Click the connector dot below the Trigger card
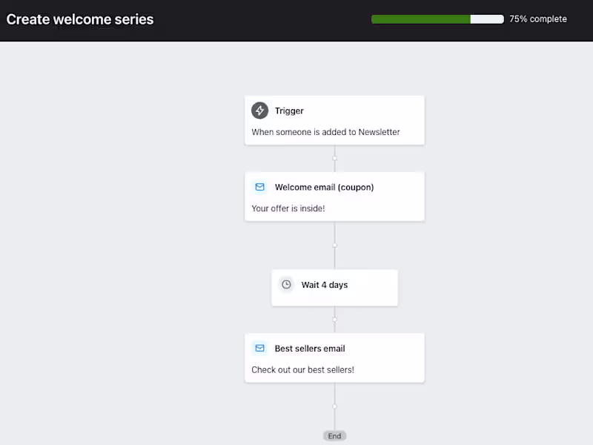The image size is (593, 445). 334,158
